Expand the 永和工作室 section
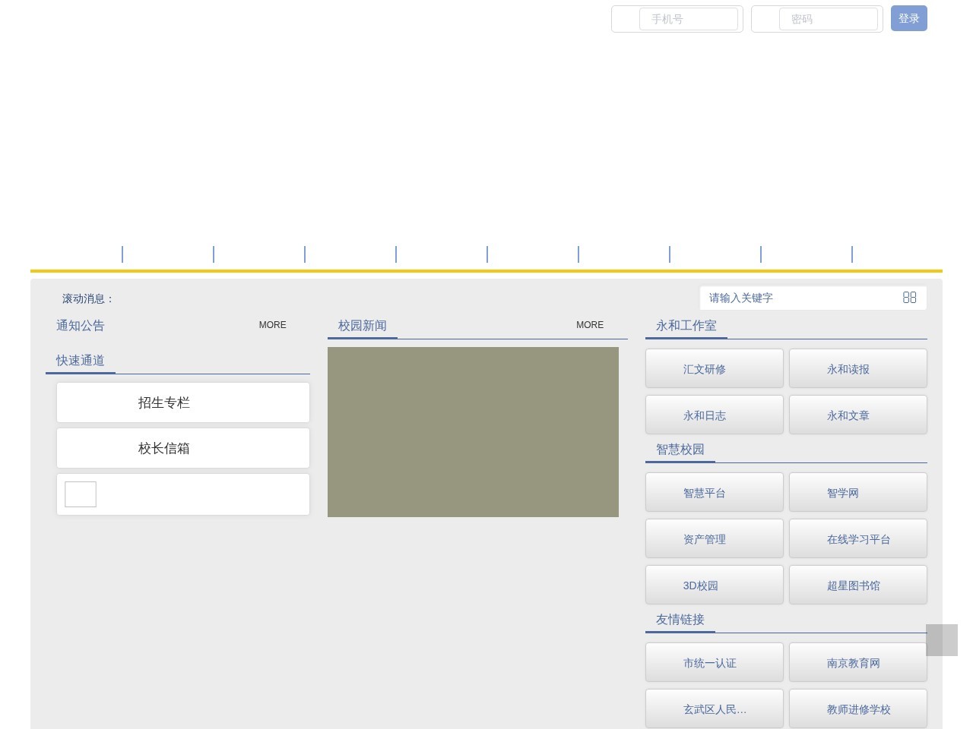 [x=686, y=325]
